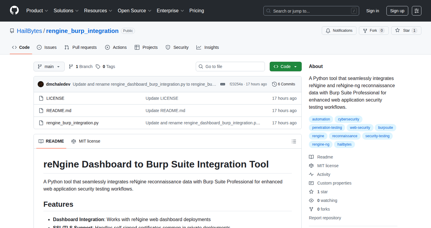Open the Insights tab
The height and width of the screenshot is (228, 431).
[x=207, y=47]
